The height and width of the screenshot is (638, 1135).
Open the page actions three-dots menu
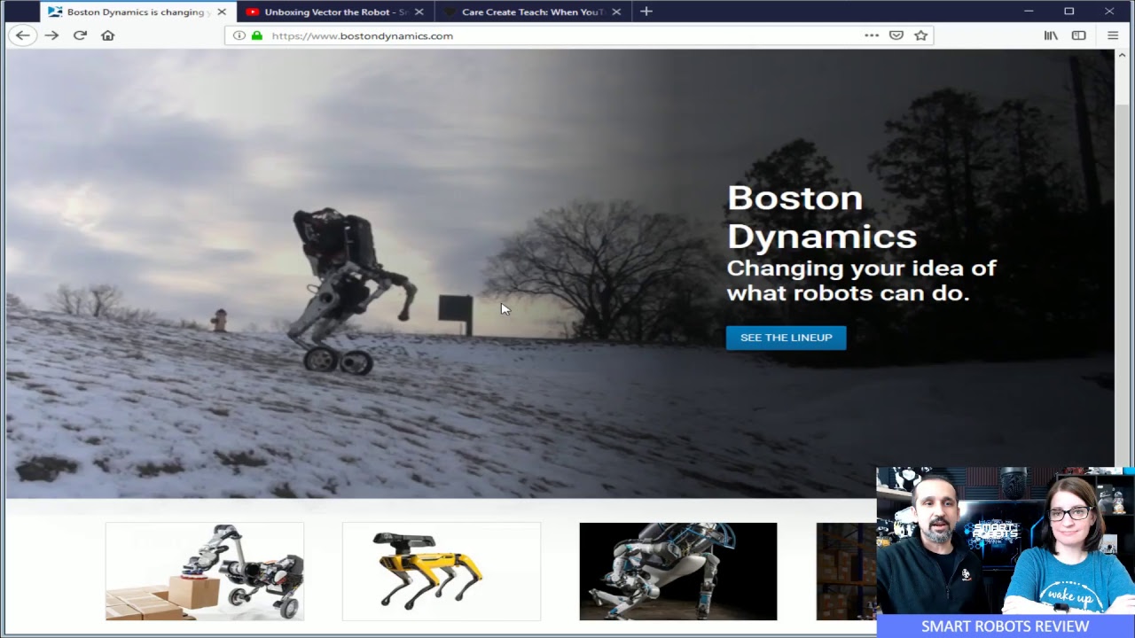pyautogui.click(x=872, y=35)
